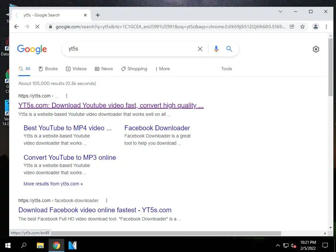This screenshot has height=252, width=336.
Task: Clear the search box text
Action: pos(200,49)
